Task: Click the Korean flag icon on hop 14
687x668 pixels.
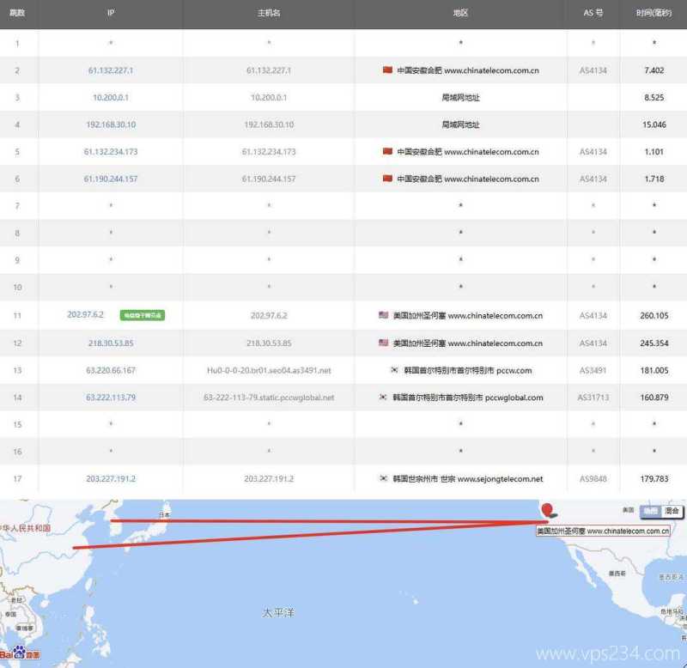Action: [381, 398]
